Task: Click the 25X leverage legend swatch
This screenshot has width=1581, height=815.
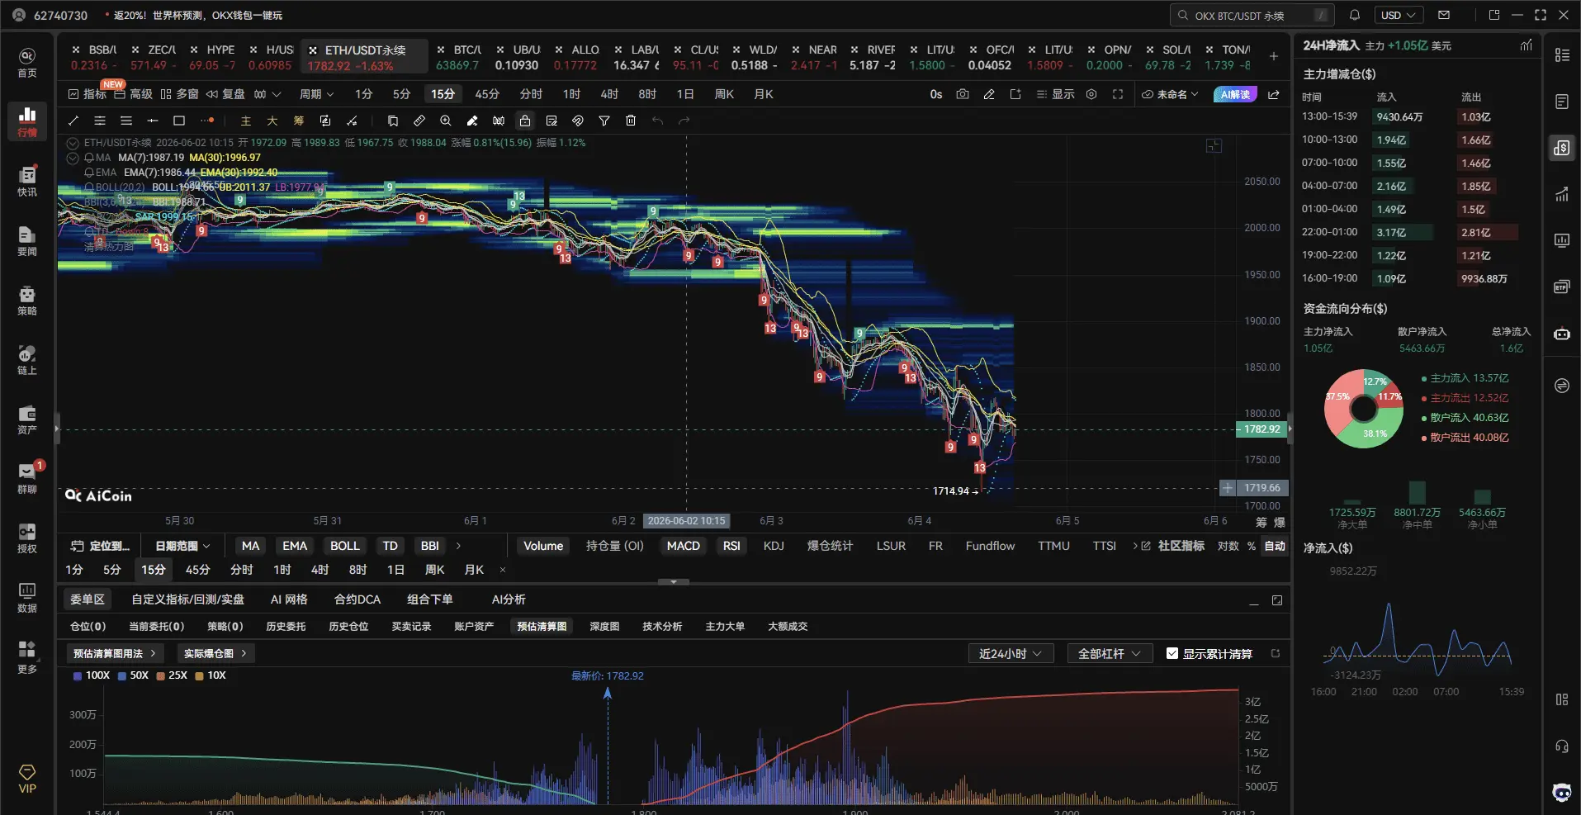Action: tap(161, 675)
